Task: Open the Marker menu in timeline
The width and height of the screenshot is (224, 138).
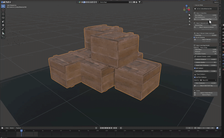Action: tap(12, 128)
